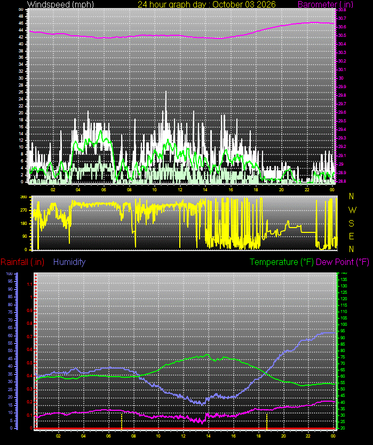Click hour "04" under the humidity chart
This screenshot has height=445, width=373.
(x=83, y=436)
